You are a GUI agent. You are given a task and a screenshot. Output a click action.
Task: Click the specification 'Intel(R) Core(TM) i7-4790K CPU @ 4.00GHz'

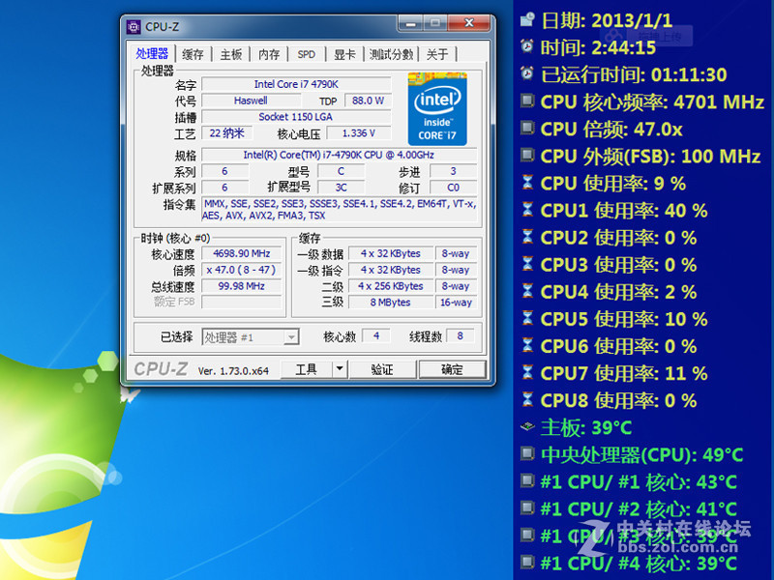(340, 155)
